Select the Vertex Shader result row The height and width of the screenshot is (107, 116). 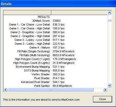pyautogui.click(x=55, y=74)
